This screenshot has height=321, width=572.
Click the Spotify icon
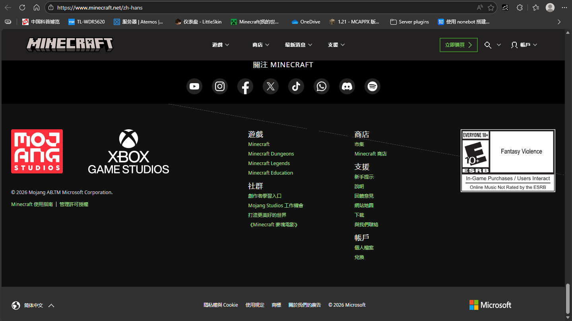tap(372, 86)
